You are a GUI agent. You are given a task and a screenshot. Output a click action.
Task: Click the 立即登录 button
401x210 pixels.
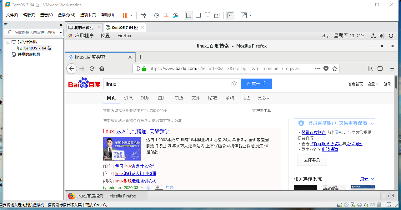[x=312, y=160]
